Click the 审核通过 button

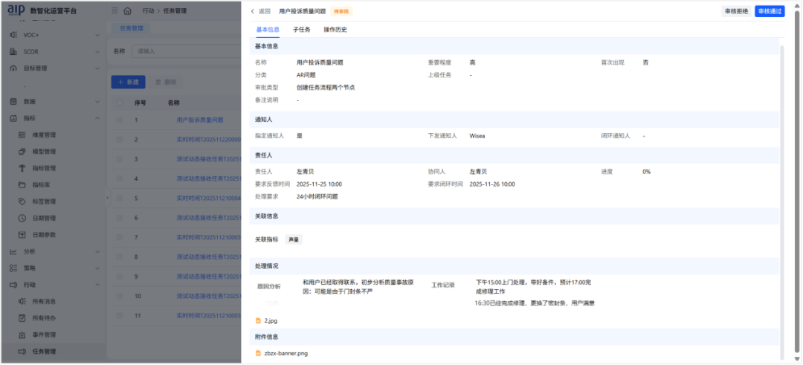click(x=769, y=11)
